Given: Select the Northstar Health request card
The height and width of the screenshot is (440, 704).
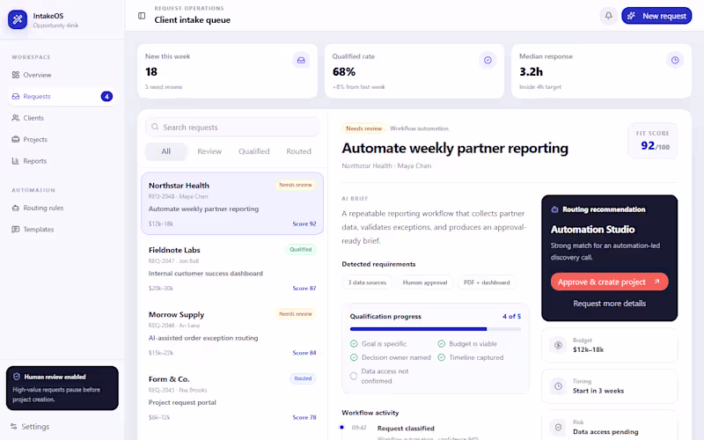Looking at the screenshot, I should [x=232, y=203].
